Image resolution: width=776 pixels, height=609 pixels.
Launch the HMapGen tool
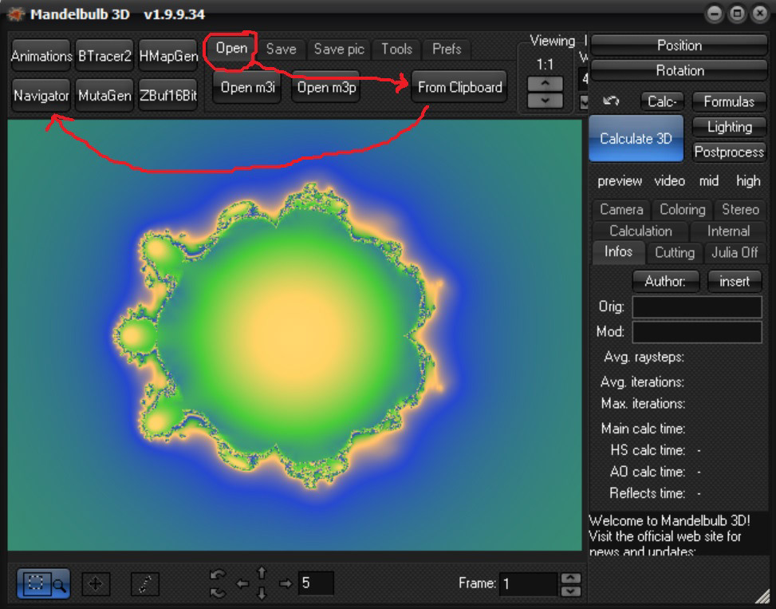168,56
